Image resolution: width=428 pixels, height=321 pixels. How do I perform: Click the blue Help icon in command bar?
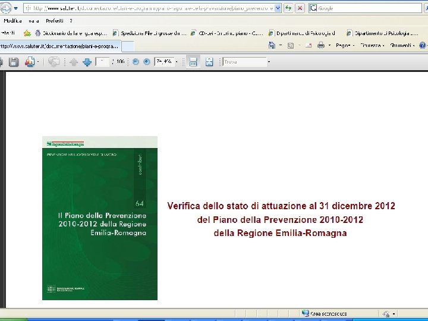[x=422, y=45]
